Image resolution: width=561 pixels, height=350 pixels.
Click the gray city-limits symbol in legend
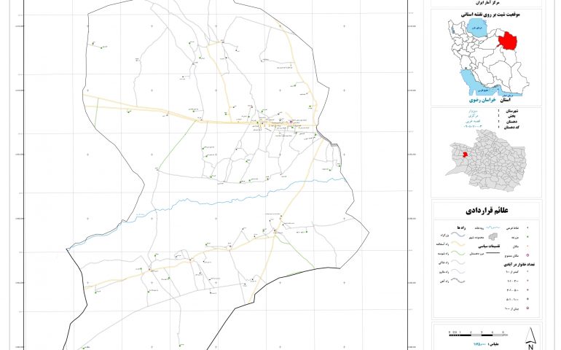pos(494,238)
